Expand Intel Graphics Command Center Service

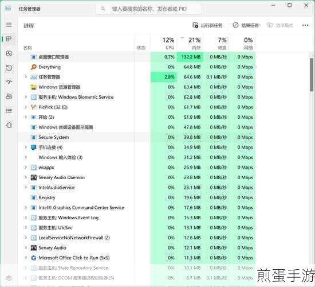tap(25, 207)
